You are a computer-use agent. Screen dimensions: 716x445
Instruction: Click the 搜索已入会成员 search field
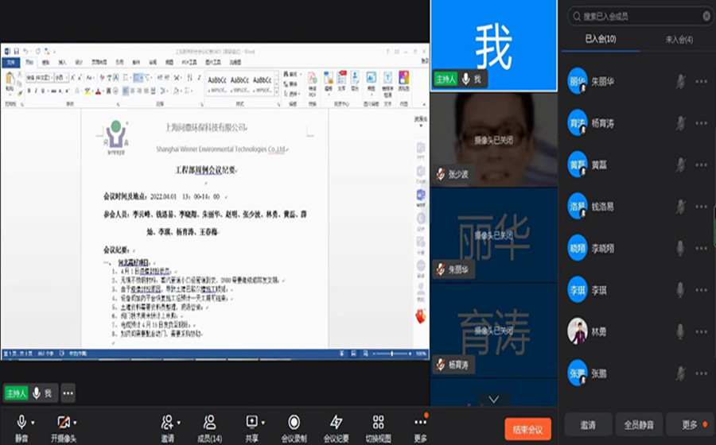point(636,16)
